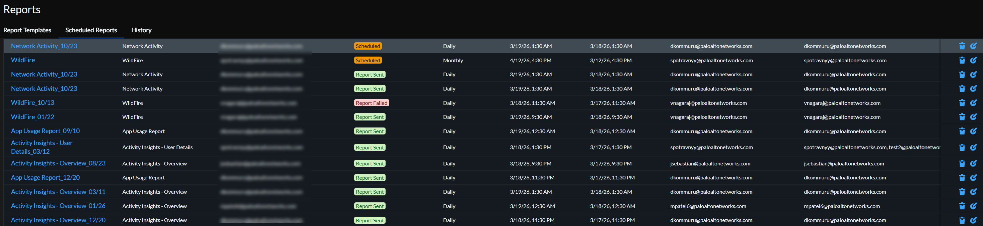The height and width of the screenshot is (226, 983).
Task: Edit App Usage Report_12/20
Action: pos(973,177)
